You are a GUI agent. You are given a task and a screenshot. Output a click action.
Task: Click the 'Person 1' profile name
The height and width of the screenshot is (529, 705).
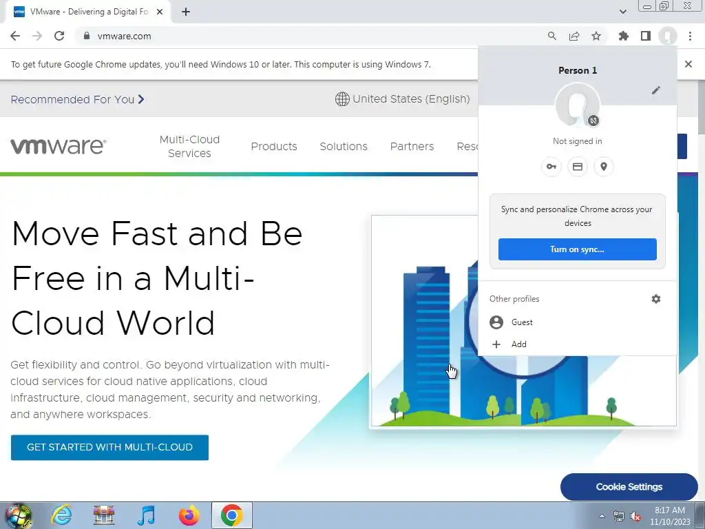(x=578, y=70)
